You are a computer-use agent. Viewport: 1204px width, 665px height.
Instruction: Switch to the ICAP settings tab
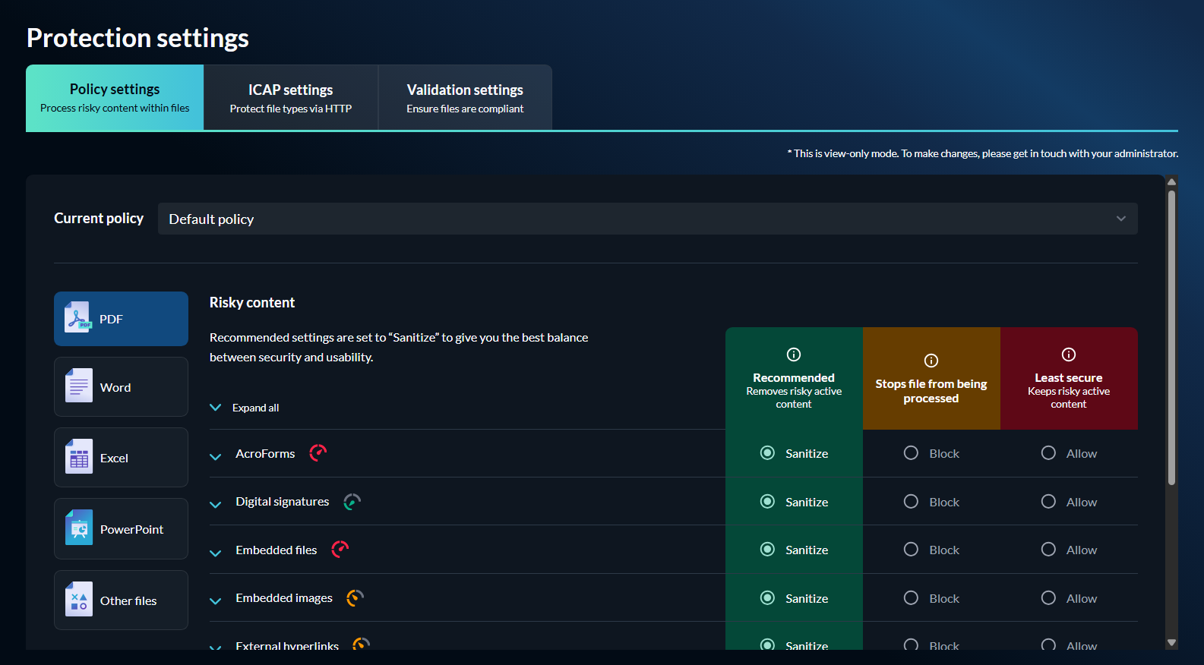point(290,98)
